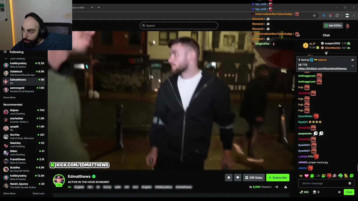Screen dimensions: 358x201
Task: Hide the pinned message with eye icon
Action: click(x=352, y=60)
